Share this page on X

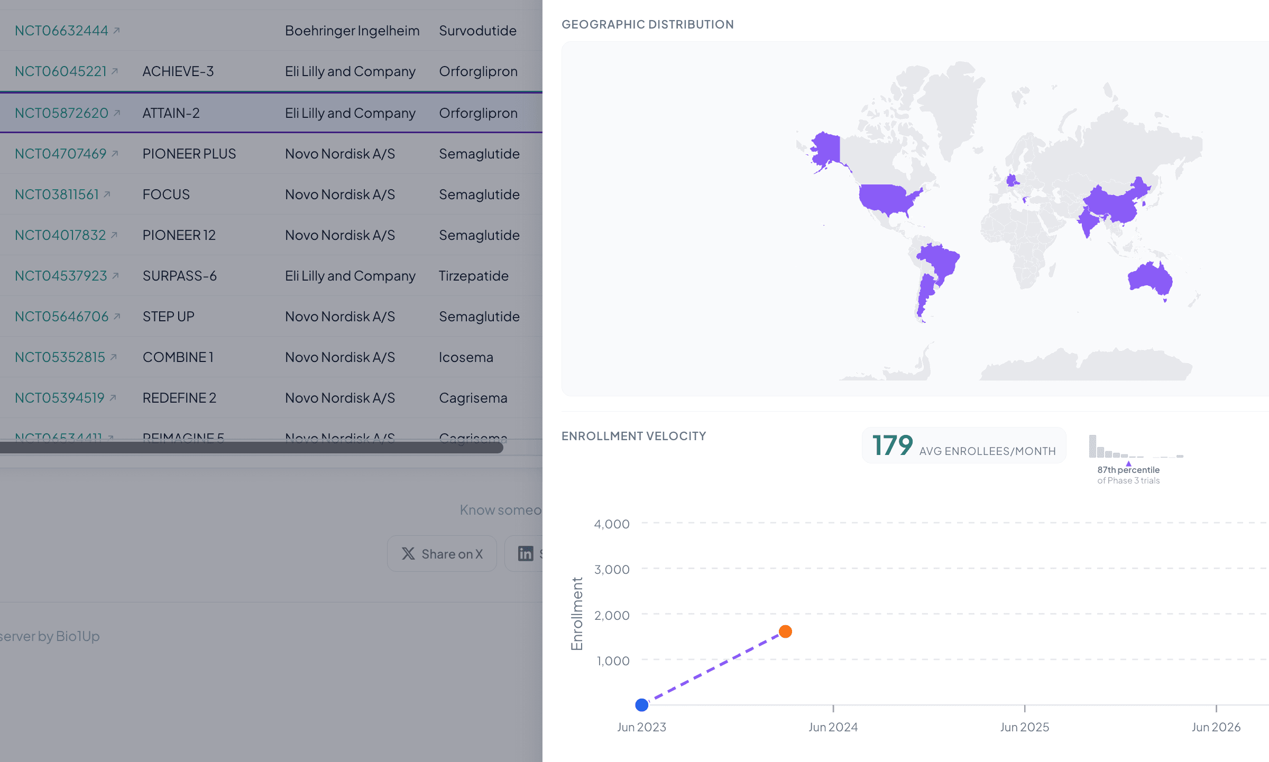click(x=442, y=553)
